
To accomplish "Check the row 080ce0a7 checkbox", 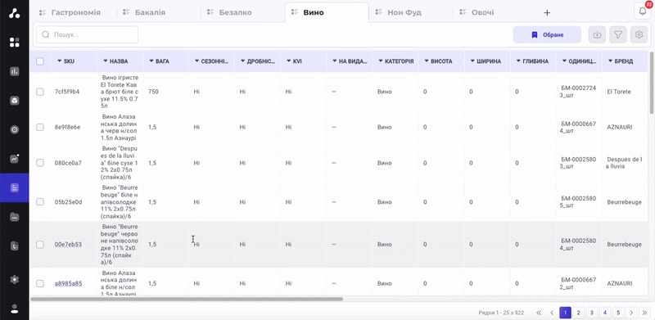I will 39,163.
